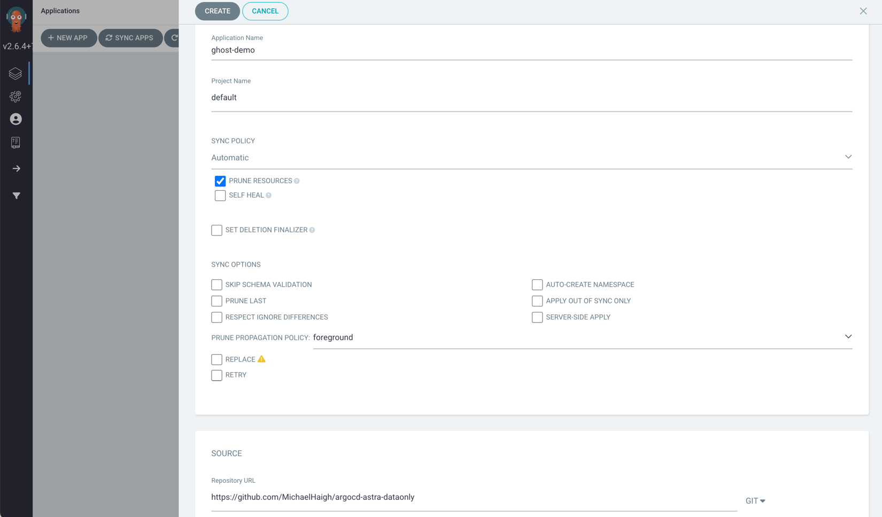Close the new application panel
Image resolution: width=882 pixels, height=517 pixels.
pos(863,11)
